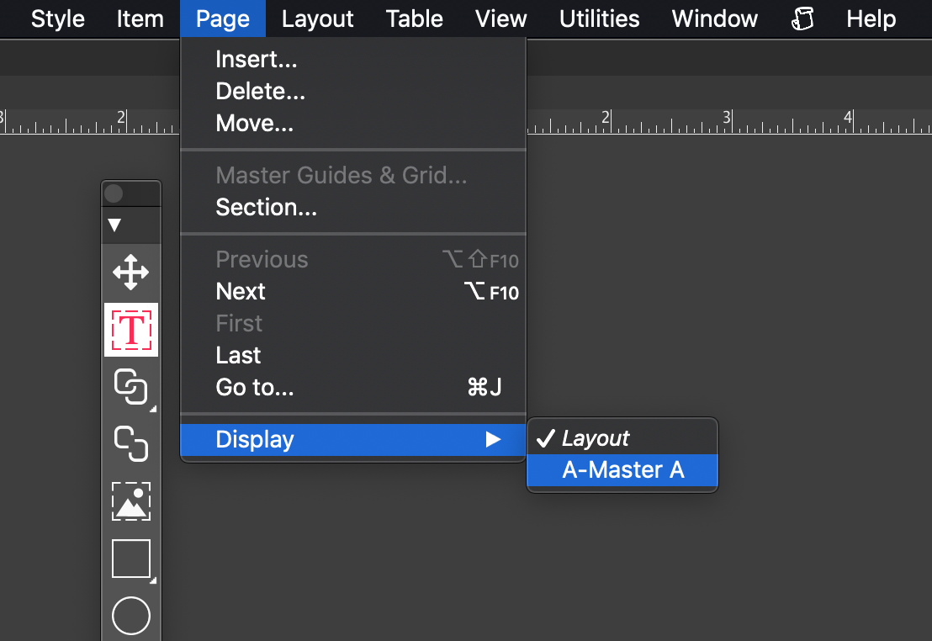Select the Text Unlinking tool

click(130, 443)
